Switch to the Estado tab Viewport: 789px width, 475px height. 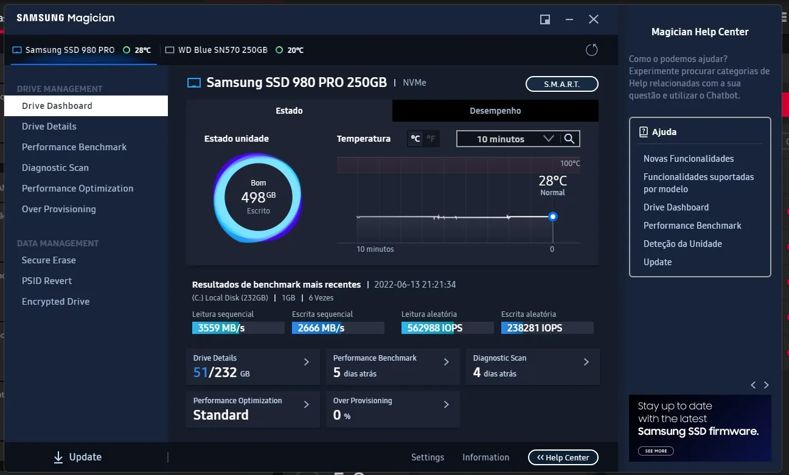click(x=289, y=111)
